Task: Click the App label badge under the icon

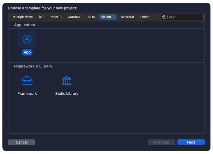Action: [x=27, y=52]
